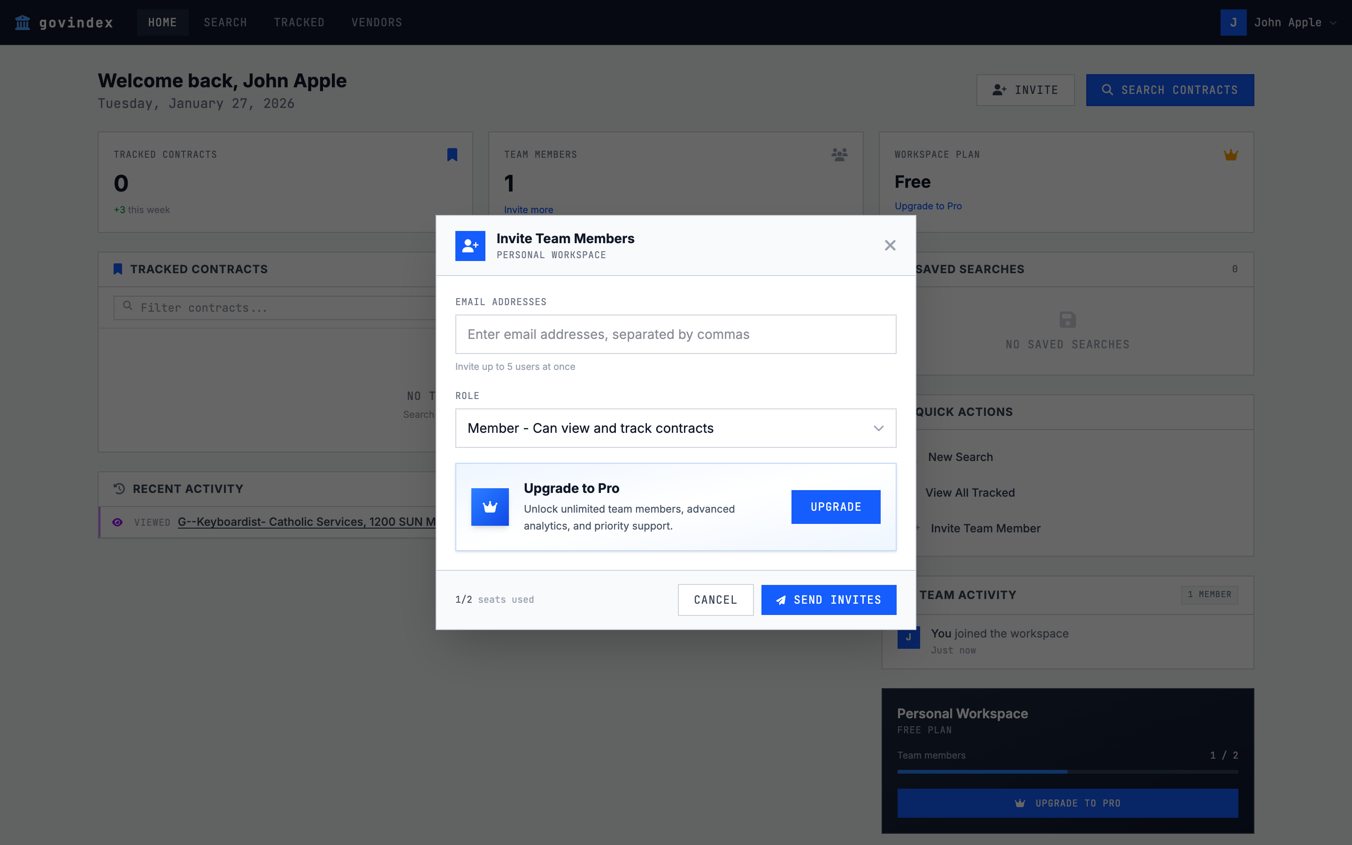Click the saved searches floppy disk icon
The width and height of the screenshot is (1352, 845).
click(1067, 320)
